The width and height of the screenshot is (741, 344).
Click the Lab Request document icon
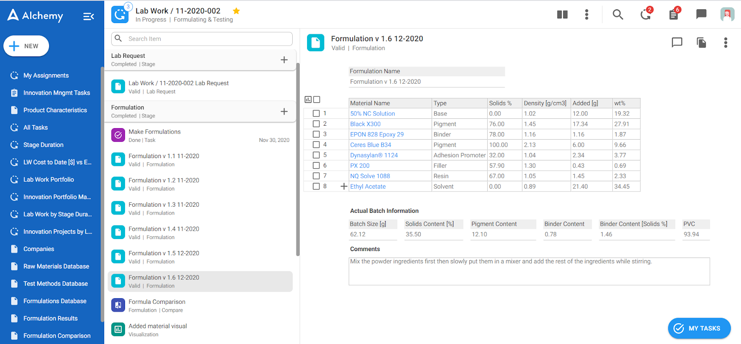click(118, 86)
